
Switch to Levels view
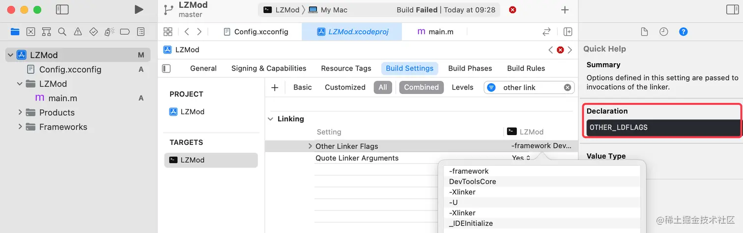tap(462, 87)
